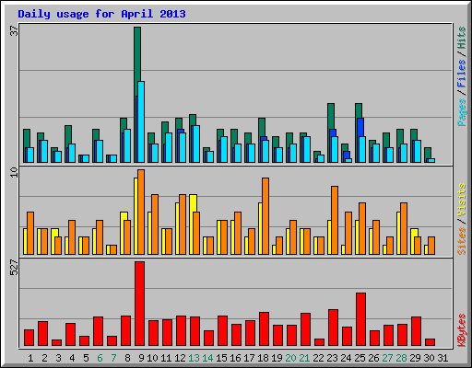Image resolution: width=472 pixels, height=368 pixels.
Task: Select the red KBytes bar for day 9
Action: (x=139, y=304)
